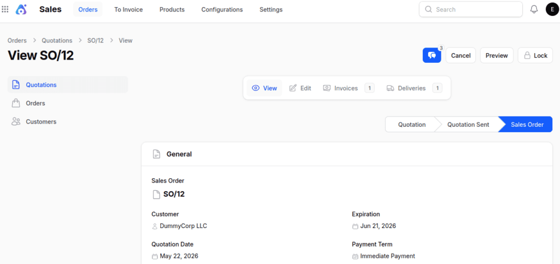Screen dimensions: 560x264
Task: Open the user avatar E menu
Action: (552, 9)
